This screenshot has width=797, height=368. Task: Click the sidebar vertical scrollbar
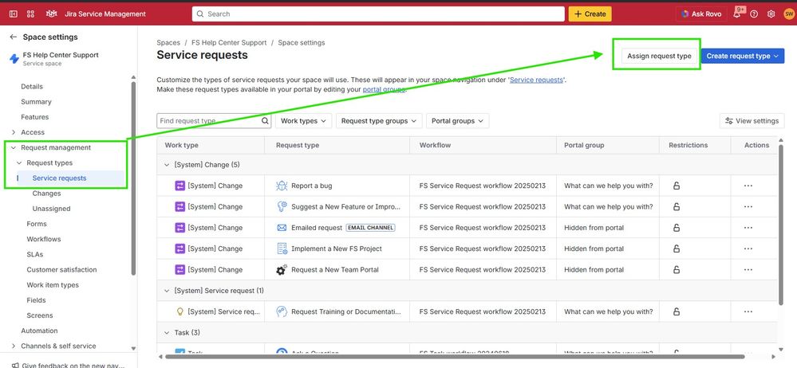(x=133, y=178)
